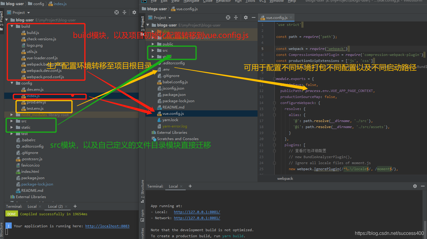Switch to the Local (2) terminal tab
The width and height of the screenshot is (427, 239).
(55, 207)
